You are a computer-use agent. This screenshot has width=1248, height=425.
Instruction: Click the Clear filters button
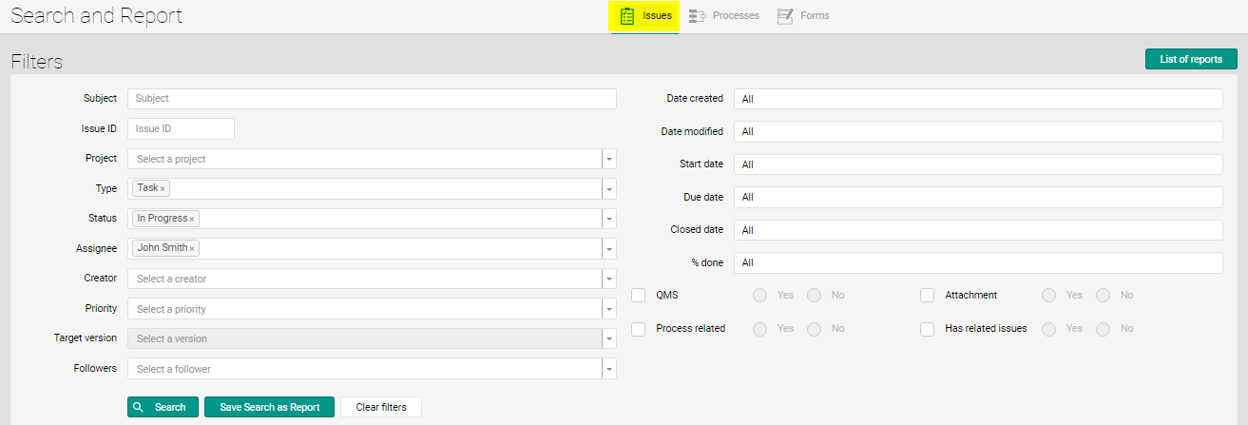point(381,407)
